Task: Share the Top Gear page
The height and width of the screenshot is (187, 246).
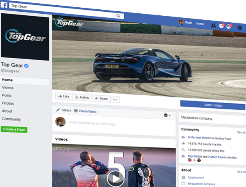Action: (x=101, y=99)
